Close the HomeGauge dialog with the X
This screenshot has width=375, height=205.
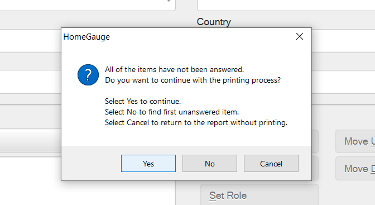300,36
